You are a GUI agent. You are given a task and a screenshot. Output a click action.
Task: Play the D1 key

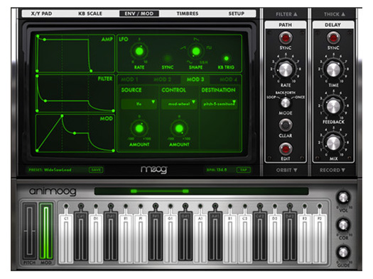(x=96, y=238)
